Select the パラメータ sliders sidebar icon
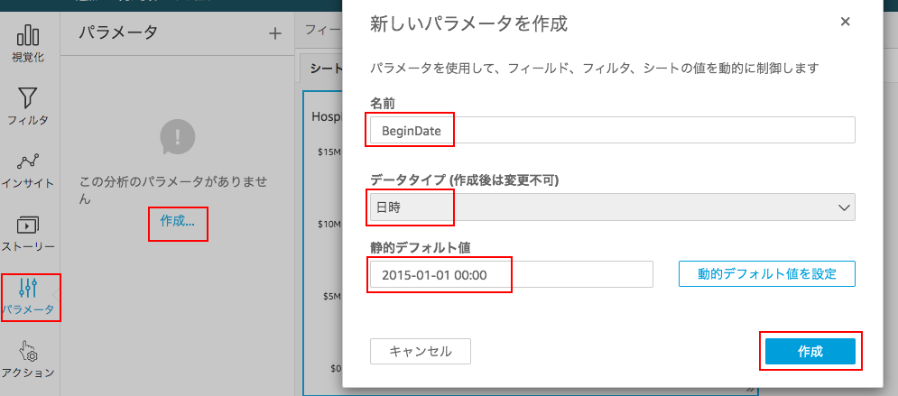This screenshot has height=396, width=898. 28,297
